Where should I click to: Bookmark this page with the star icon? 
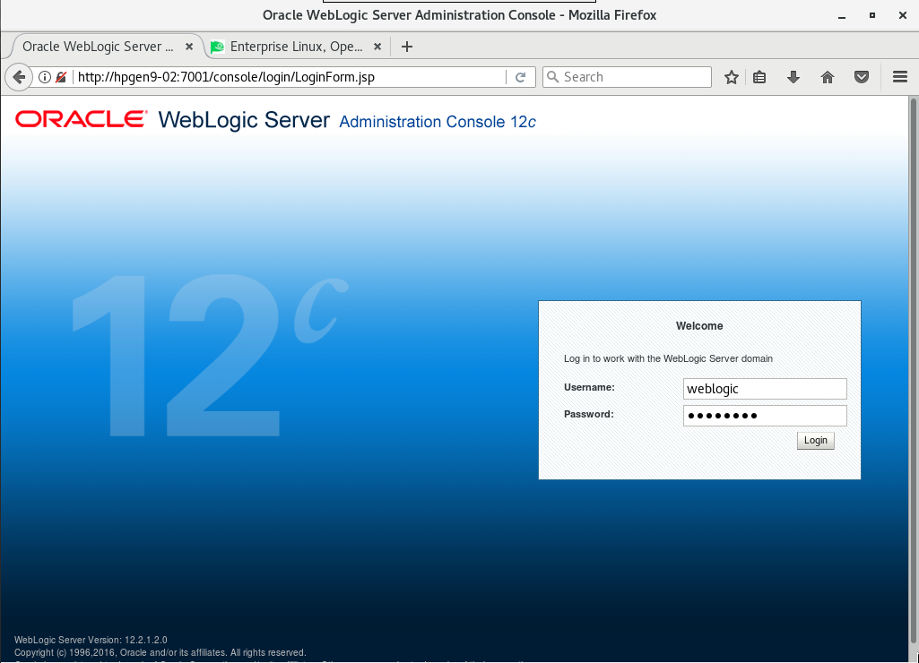tap(731, 77)
